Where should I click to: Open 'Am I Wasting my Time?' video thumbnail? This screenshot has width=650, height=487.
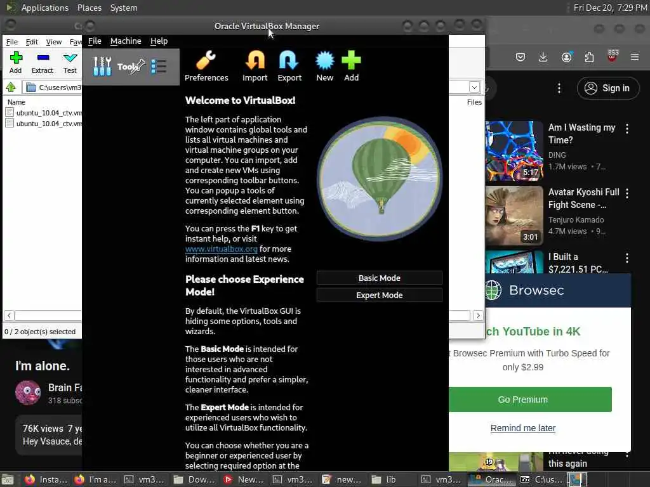pyautogui.click(x=514, y=150)
